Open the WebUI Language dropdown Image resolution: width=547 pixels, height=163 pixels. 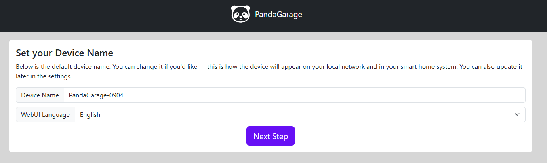[300, 114]
